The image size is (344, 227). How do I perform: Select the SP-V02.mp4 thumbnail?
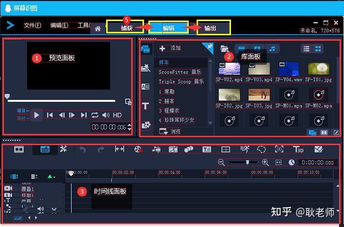click(229, 69)
